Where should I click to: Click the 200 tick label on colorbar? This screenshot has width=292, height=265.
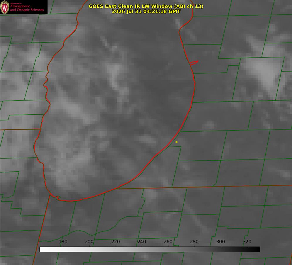[x=89, y=242]
